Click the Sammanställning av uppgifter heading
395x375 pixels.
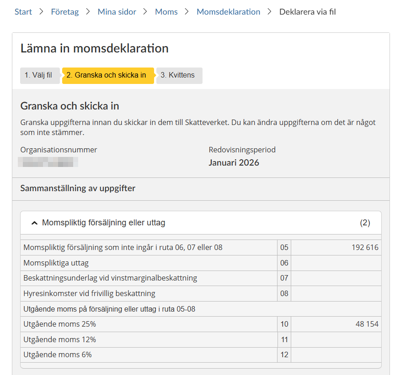pyautogui.click(x=78, y=188)
